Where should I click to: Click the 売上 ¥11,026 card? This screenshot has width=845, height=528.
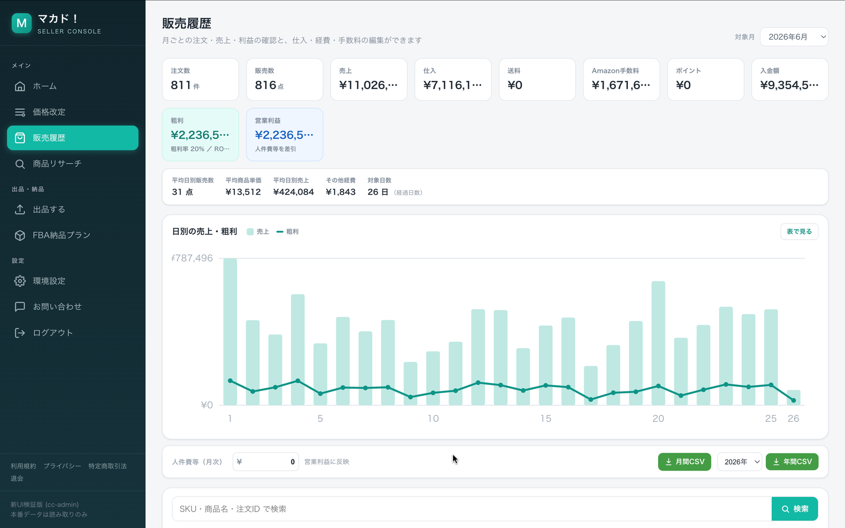point(369,79)
